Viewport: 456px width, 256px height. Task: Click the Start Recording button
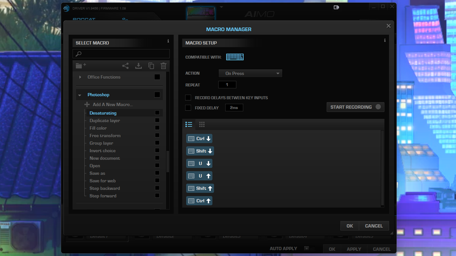[x=356, y=107]
